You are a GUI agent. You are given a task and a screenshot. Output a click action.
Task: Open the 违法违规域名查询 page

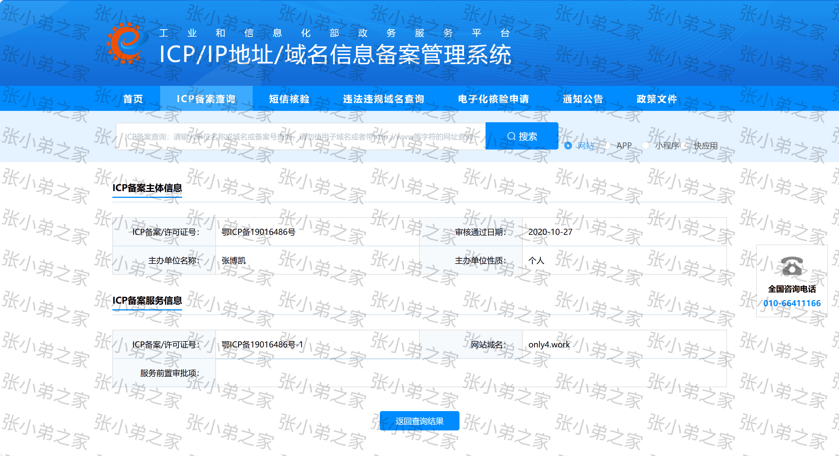point(384,99)
